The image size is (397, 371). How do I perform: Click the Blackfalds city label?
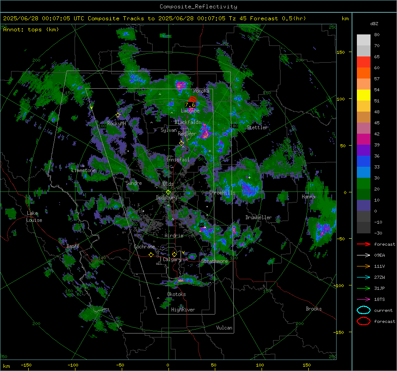pyautogui.click(x=187, y=122)
